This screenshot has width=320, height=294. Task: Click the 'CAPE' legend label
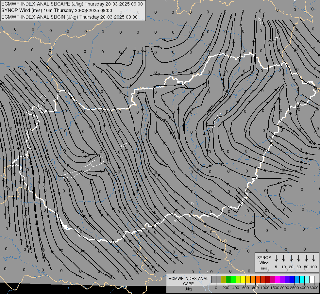pyautogui.click(x=188, y=284)
